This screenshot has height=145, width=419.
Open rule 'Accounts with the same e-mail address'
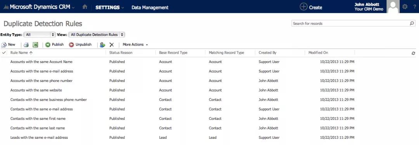pos(42,71)
